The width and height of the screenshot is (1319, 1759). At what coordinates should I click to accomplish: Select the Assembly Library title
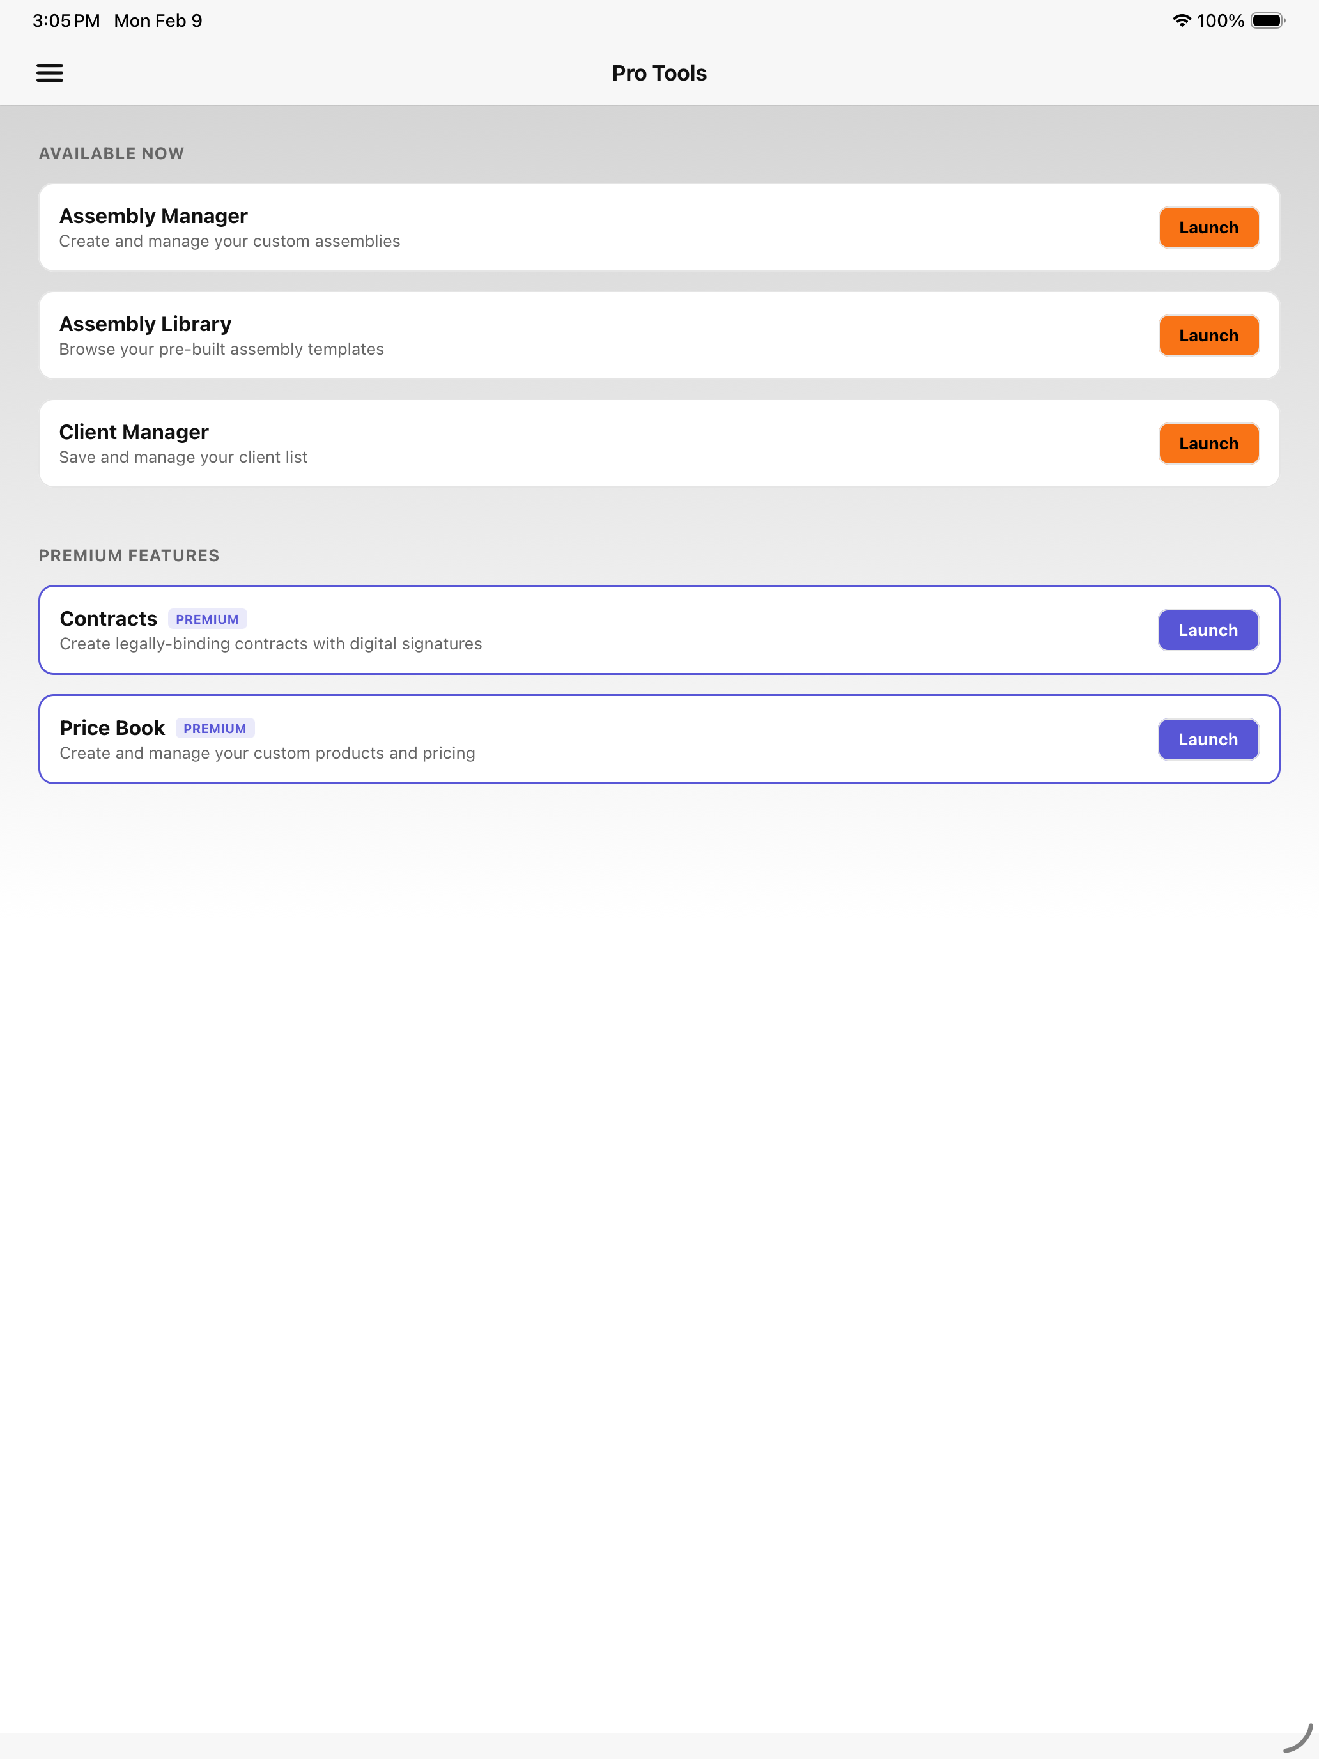(144, 323)
